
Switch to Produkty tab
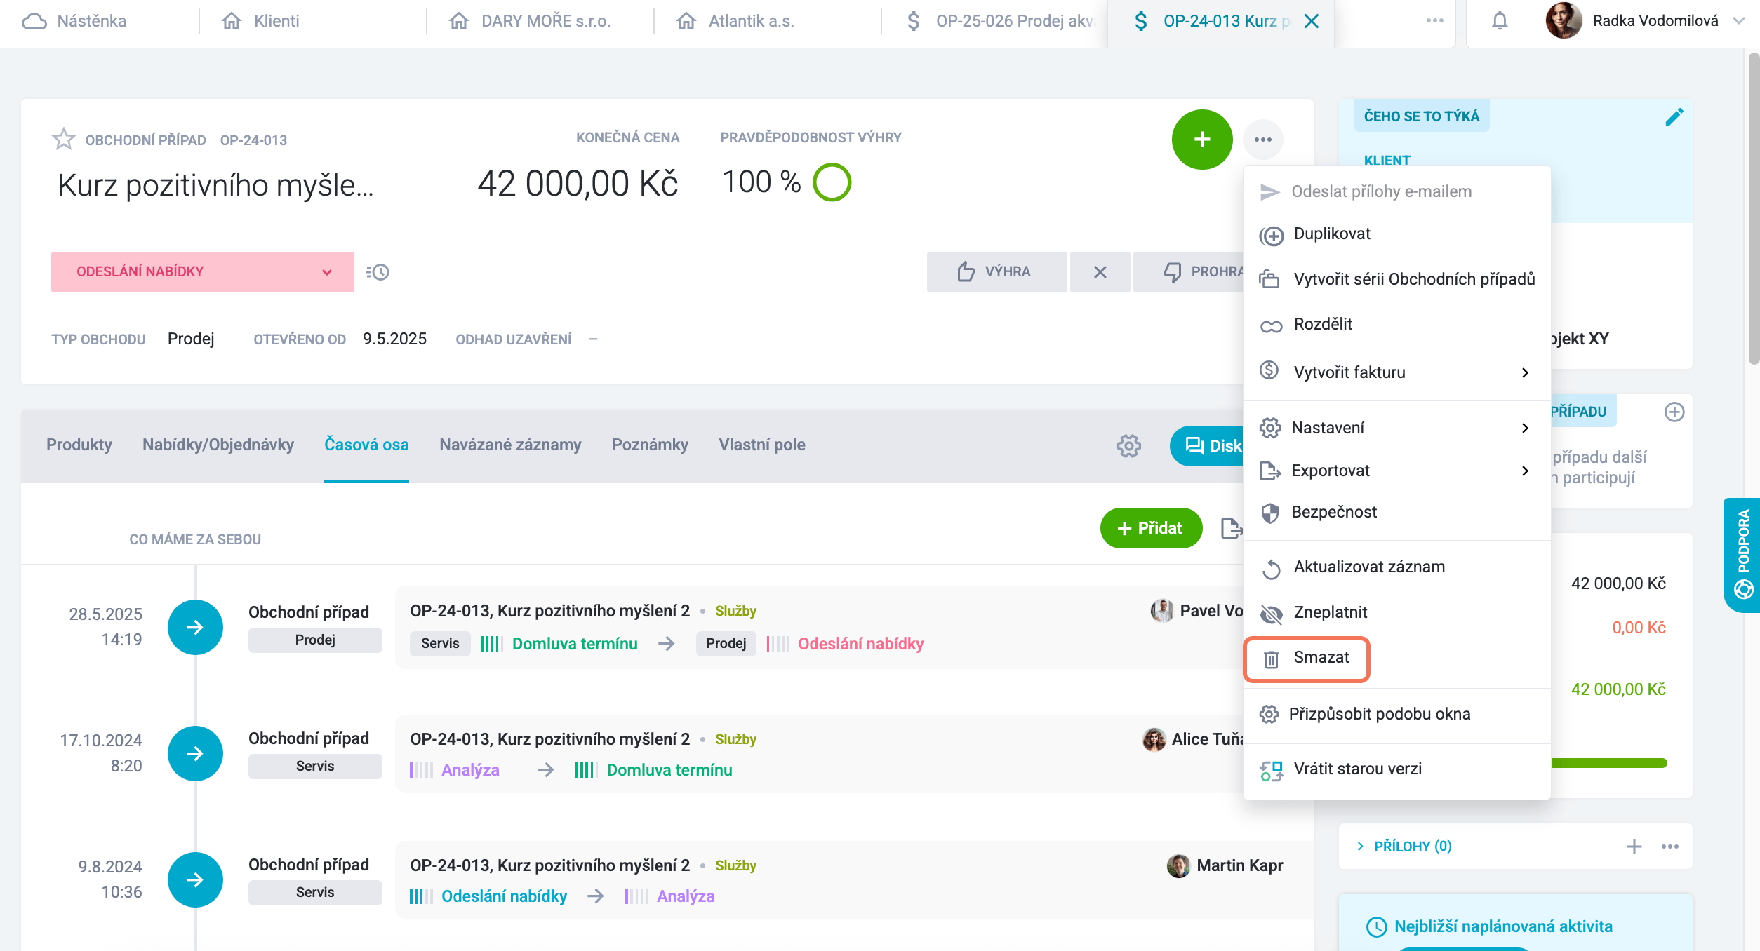point(79,445)
